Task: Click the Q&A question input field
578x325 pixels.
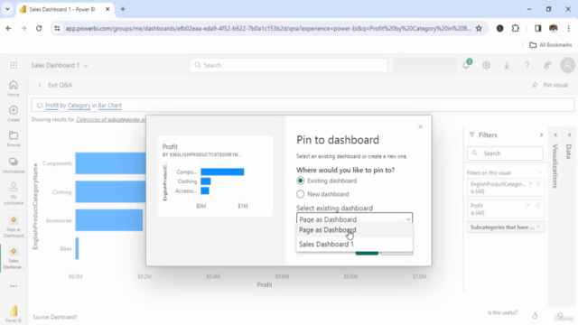Action: pyautogui.click(x=303, y=106)
